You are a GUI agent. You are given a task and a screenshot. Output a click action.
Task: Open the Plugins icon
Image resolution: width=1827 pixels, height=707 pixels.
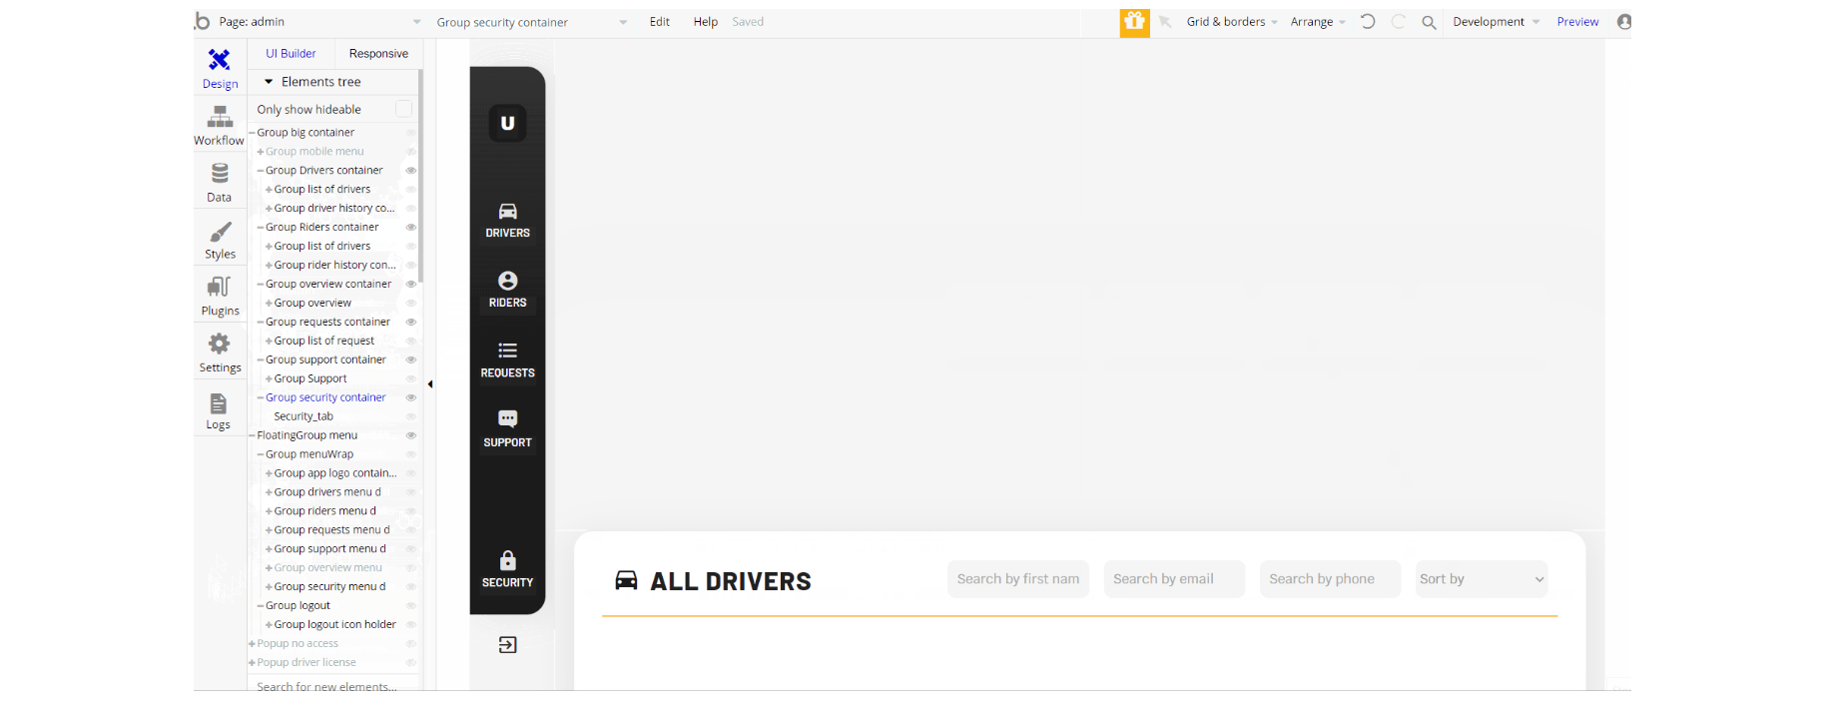(220, 288)
